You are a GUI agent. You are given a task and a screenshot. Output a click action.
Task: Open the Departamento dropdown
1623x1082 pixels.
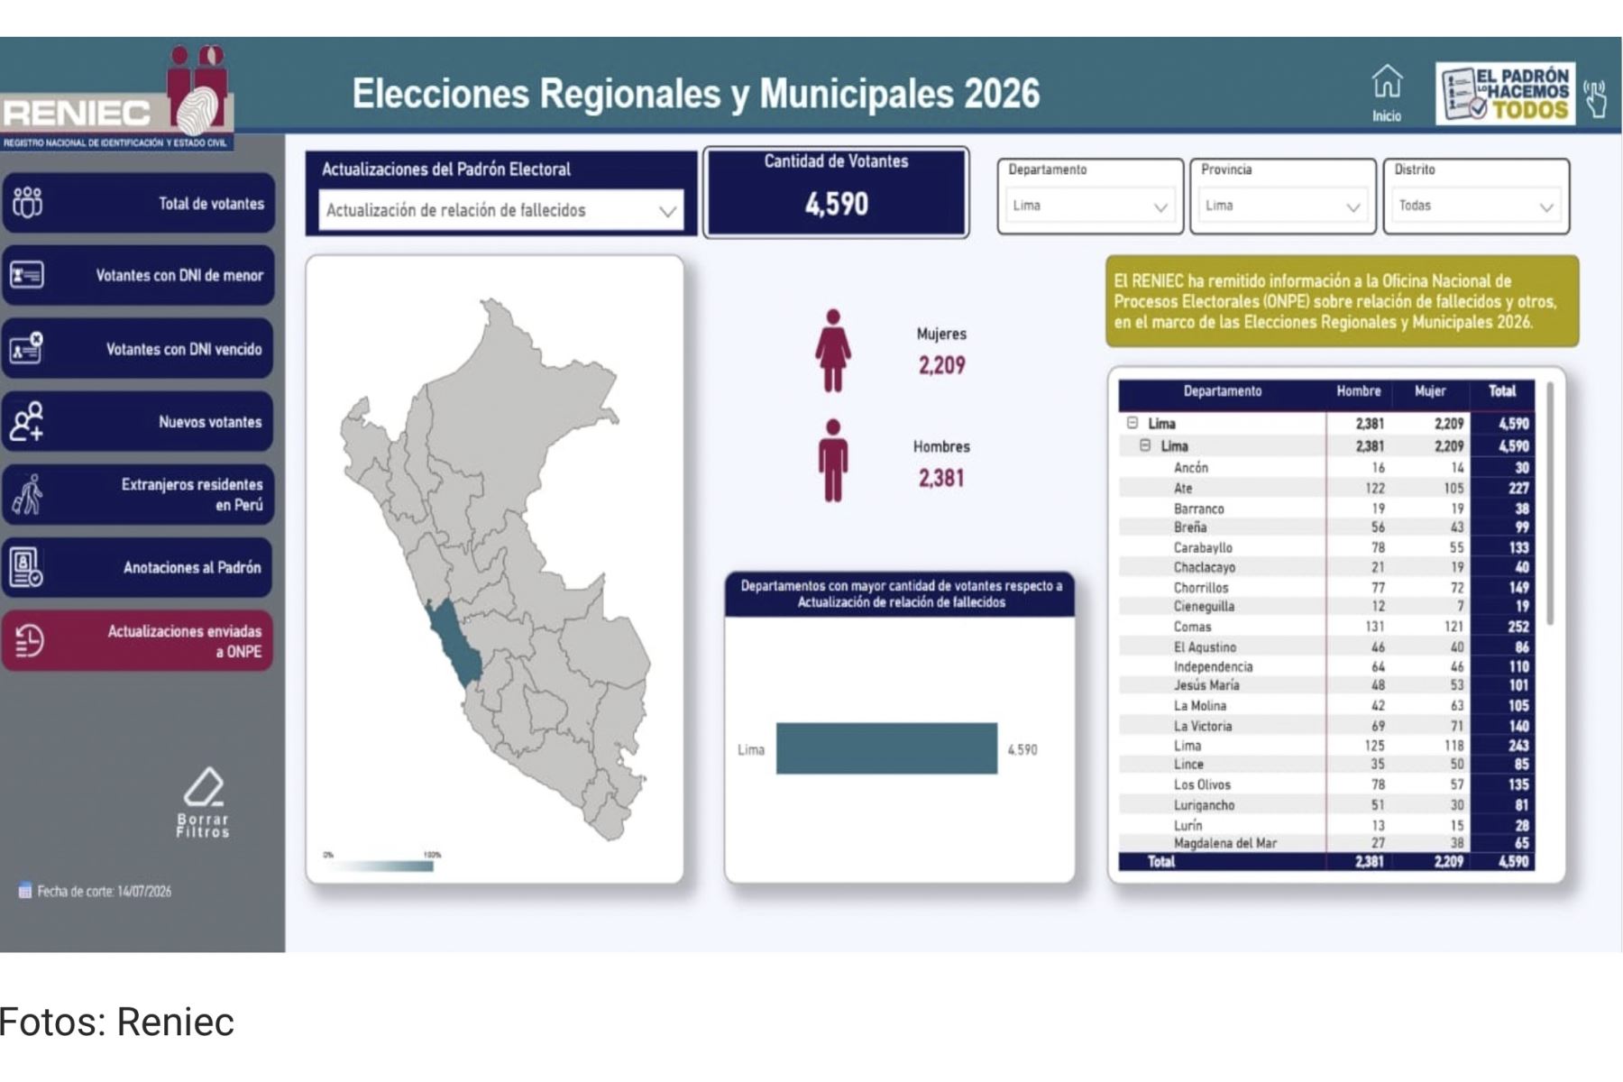click(1090, 206)
